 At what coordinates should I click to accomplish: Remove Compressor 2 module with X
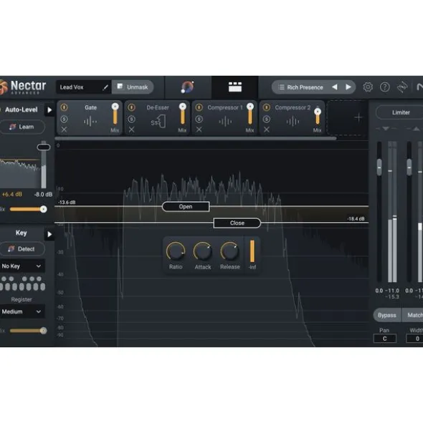267,130
